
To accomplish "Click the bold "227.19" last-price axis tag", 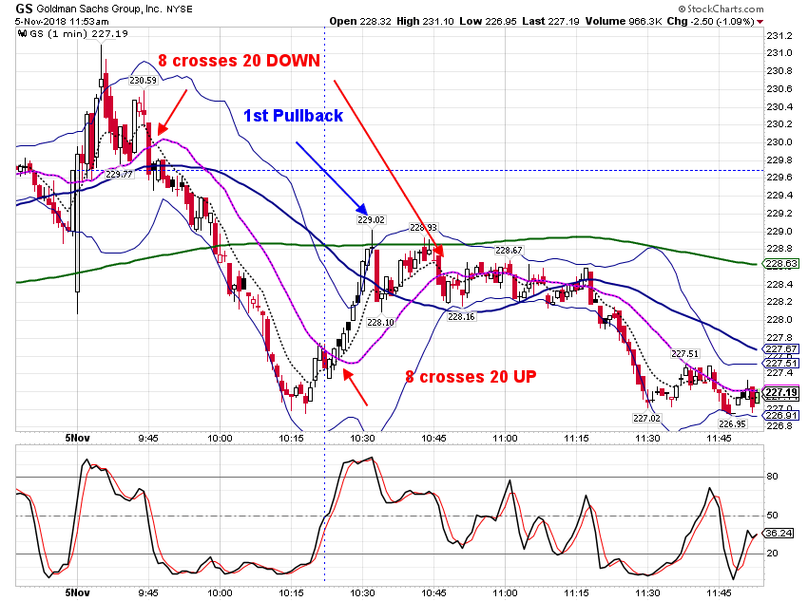I will click(x=781, y=393).
